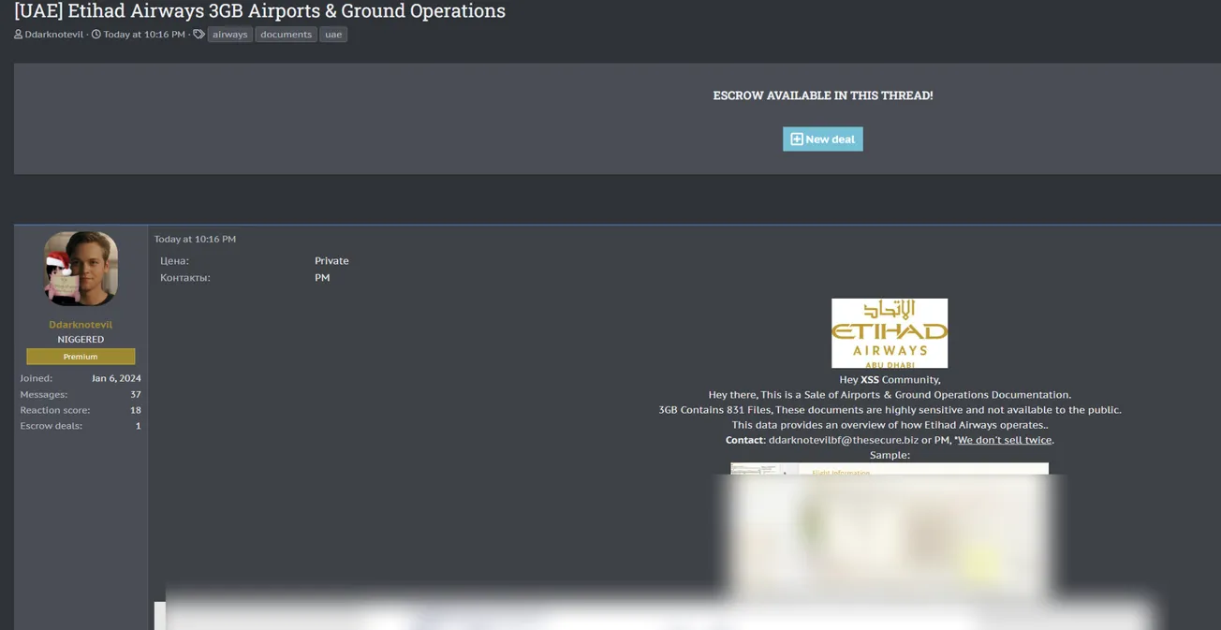Click the Etihad Airways logo image
Viewport: 1221px width, 630px height.
(x=889, y=333)
